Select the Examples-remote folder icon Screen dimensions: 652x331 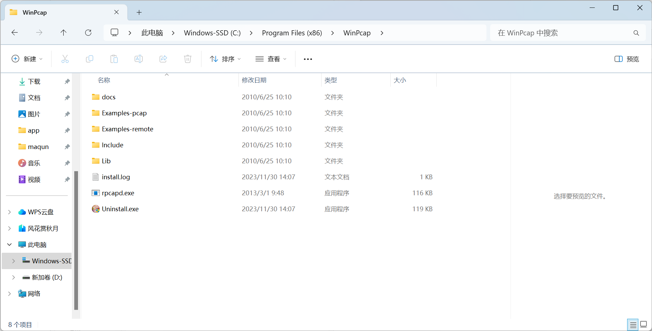pos(96,129)
